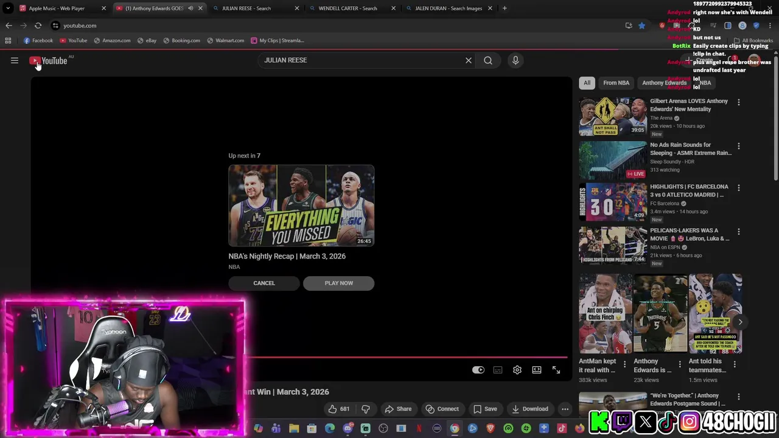Dislike the Anthony Edwards video

pos(366,409)
